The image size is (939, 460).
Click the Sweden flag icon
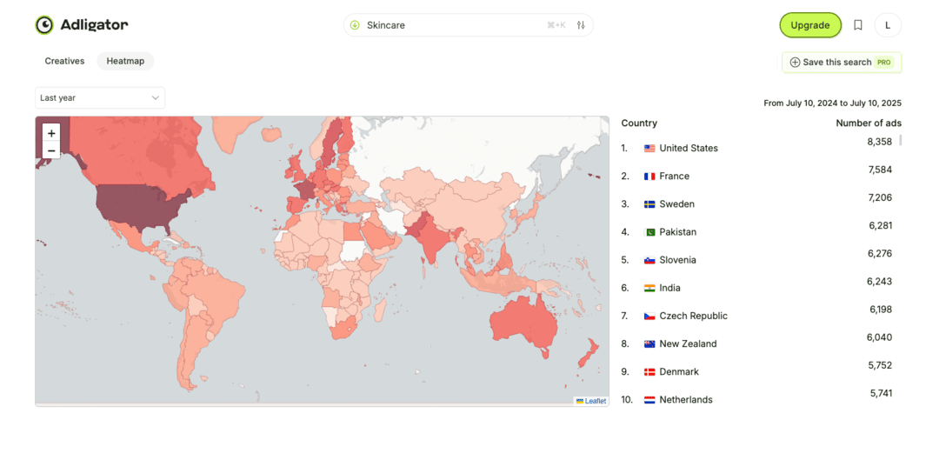point(649,203)
